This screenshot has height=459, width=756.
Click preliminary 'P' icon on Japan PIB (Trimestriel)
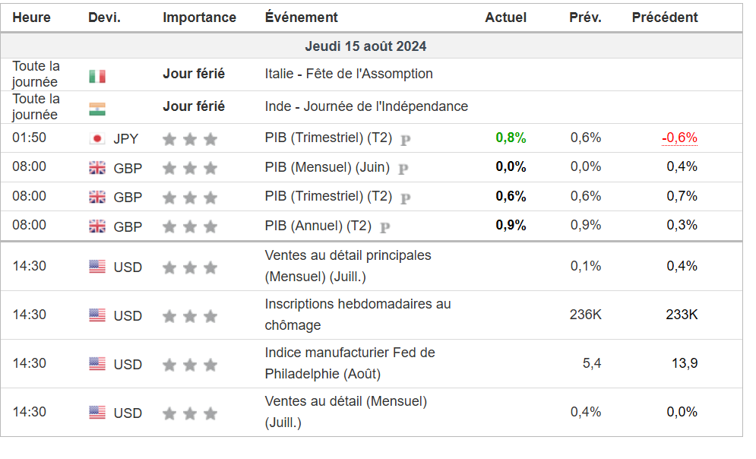(x=405, y=140)
